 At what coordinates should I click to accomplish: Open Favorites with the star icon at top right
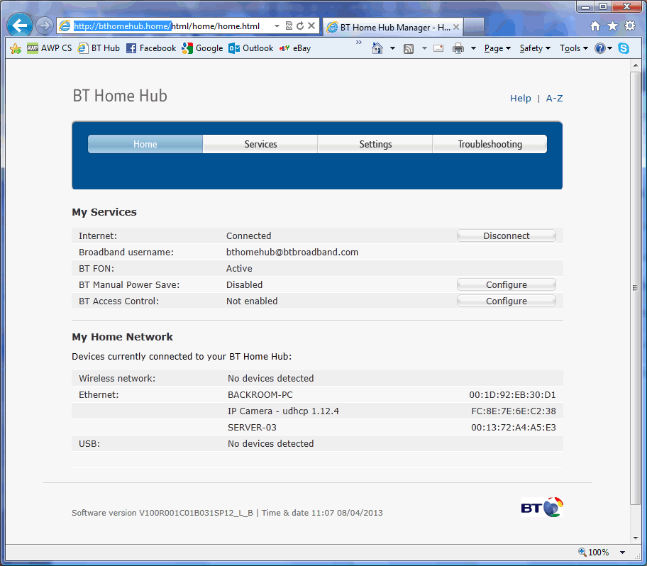point(612,26)
